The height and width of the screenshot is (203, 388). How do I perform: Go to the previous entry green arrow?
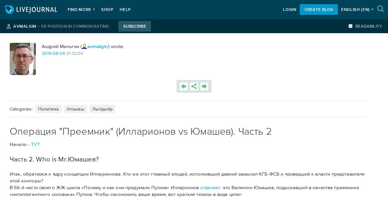(184, 86)
